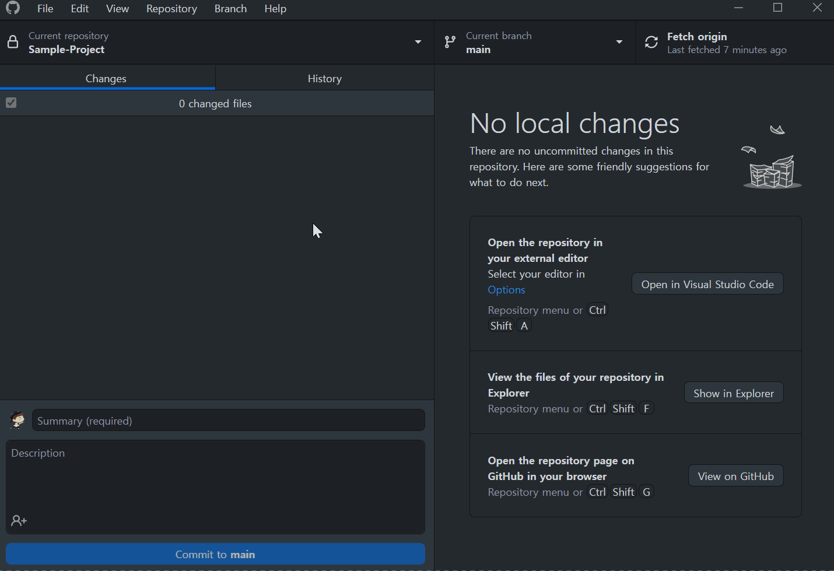The height and width of the screenshot is (571, 834).
Task: Close the GitHub Desktop window
Action: click(x=817, y=8)
